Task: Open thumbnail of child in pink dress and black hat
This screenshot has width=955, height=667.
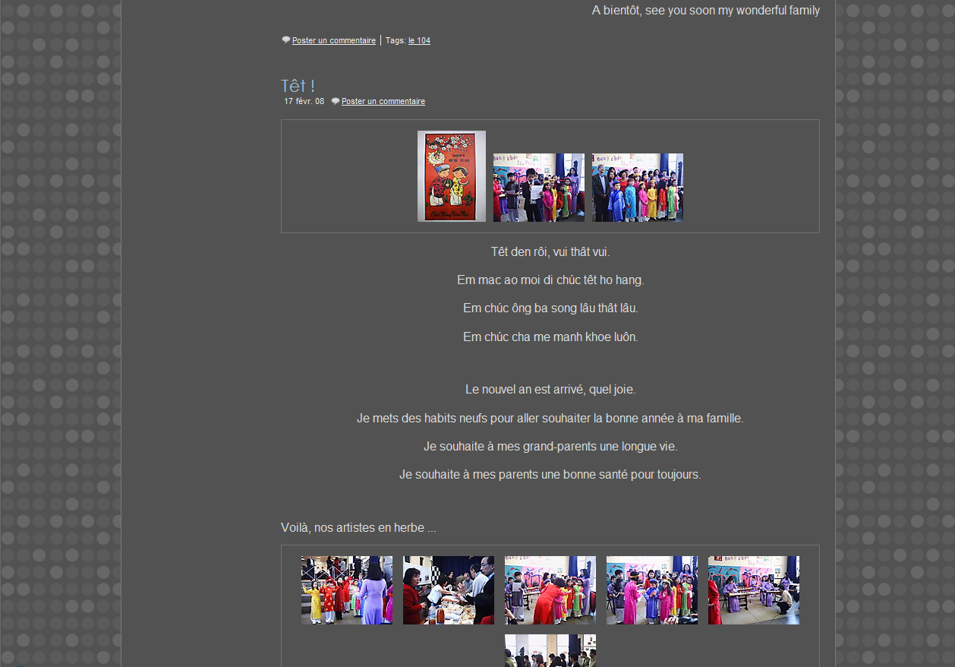Action: [x=651, y=590]
